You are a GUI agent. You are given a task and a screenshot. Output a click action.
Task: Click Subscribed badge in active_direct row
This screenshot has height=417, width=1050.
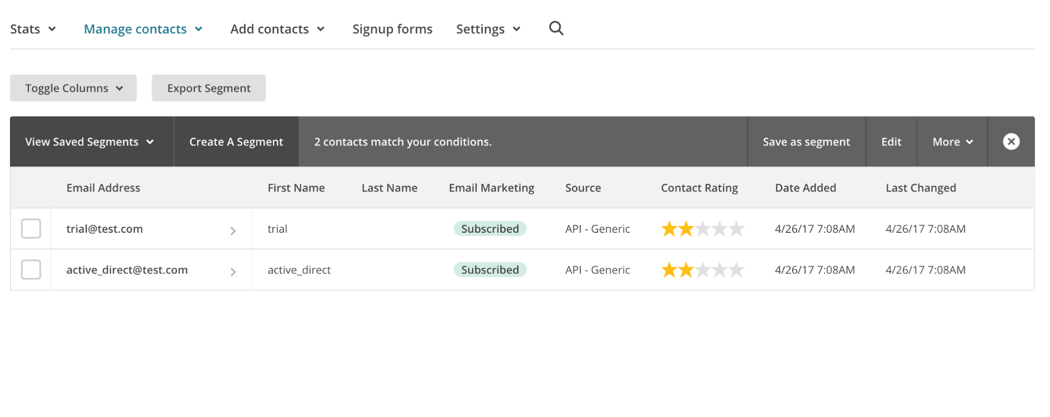pyautogui.click(x=490, y=270)
